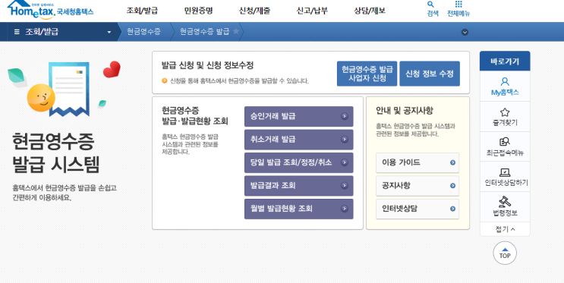The width and height of the screenshot is (564, 283).
Task: Click 신청 정보 수정 button
Action: pyautogui.click(x=430, y=74)
